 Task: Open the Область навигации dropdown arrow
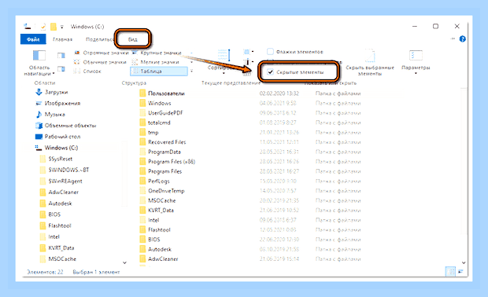[x=54, y=74]
